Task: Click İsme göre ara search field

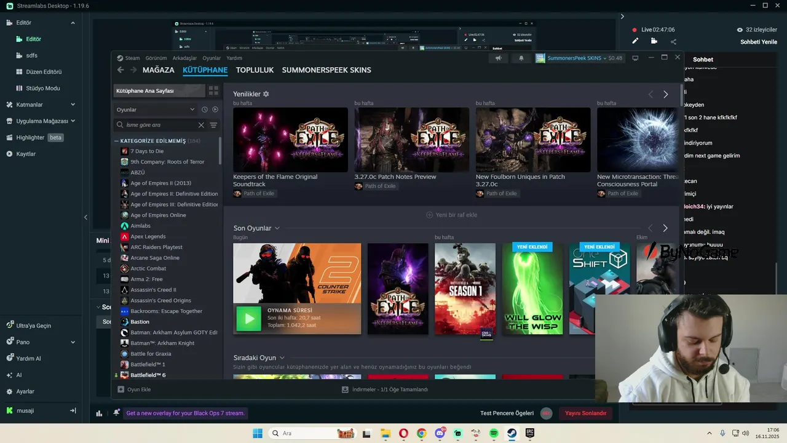Action: tap(160, 125)
